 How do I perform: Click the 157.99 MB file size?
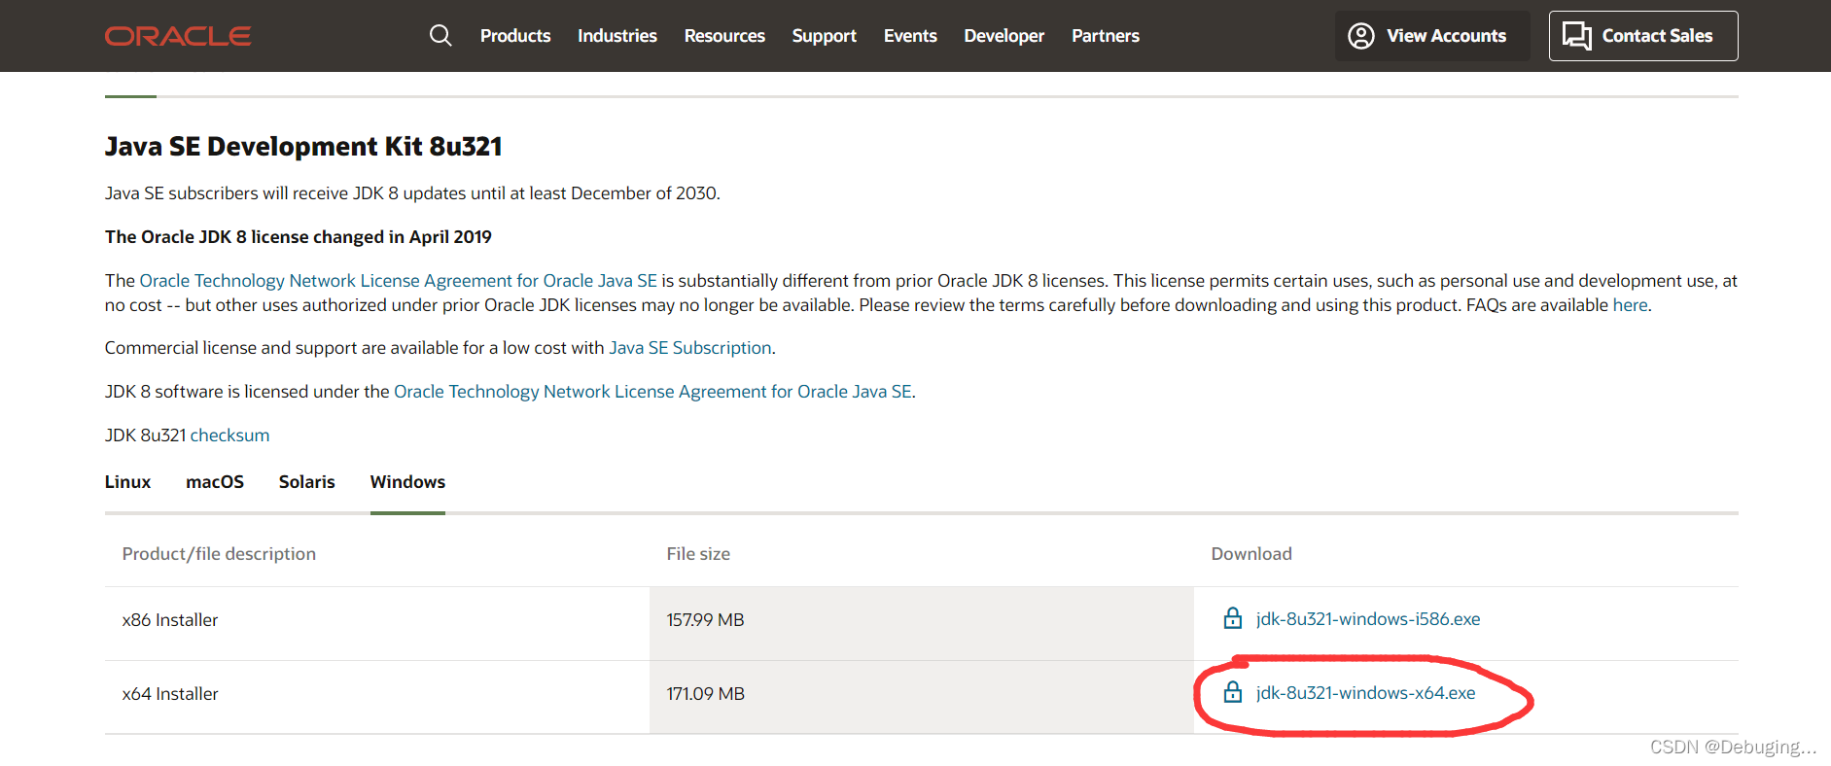tap(705, 620)
